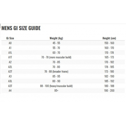The height and width of the screenshot is (126, 126).
Task: Click the 95+ weight cell
Action: 56,90
